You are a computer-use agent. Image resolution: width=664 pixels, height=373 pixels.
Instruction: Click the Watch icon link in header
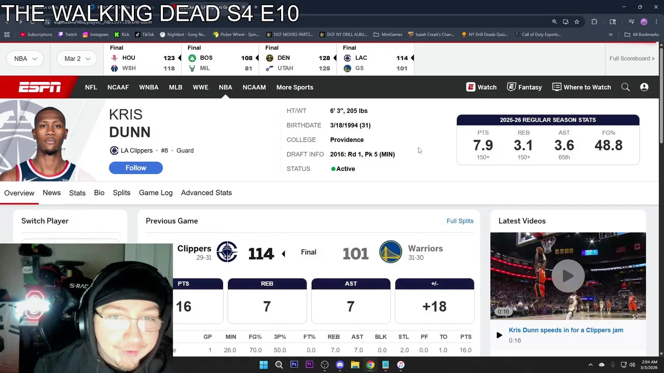481,87
